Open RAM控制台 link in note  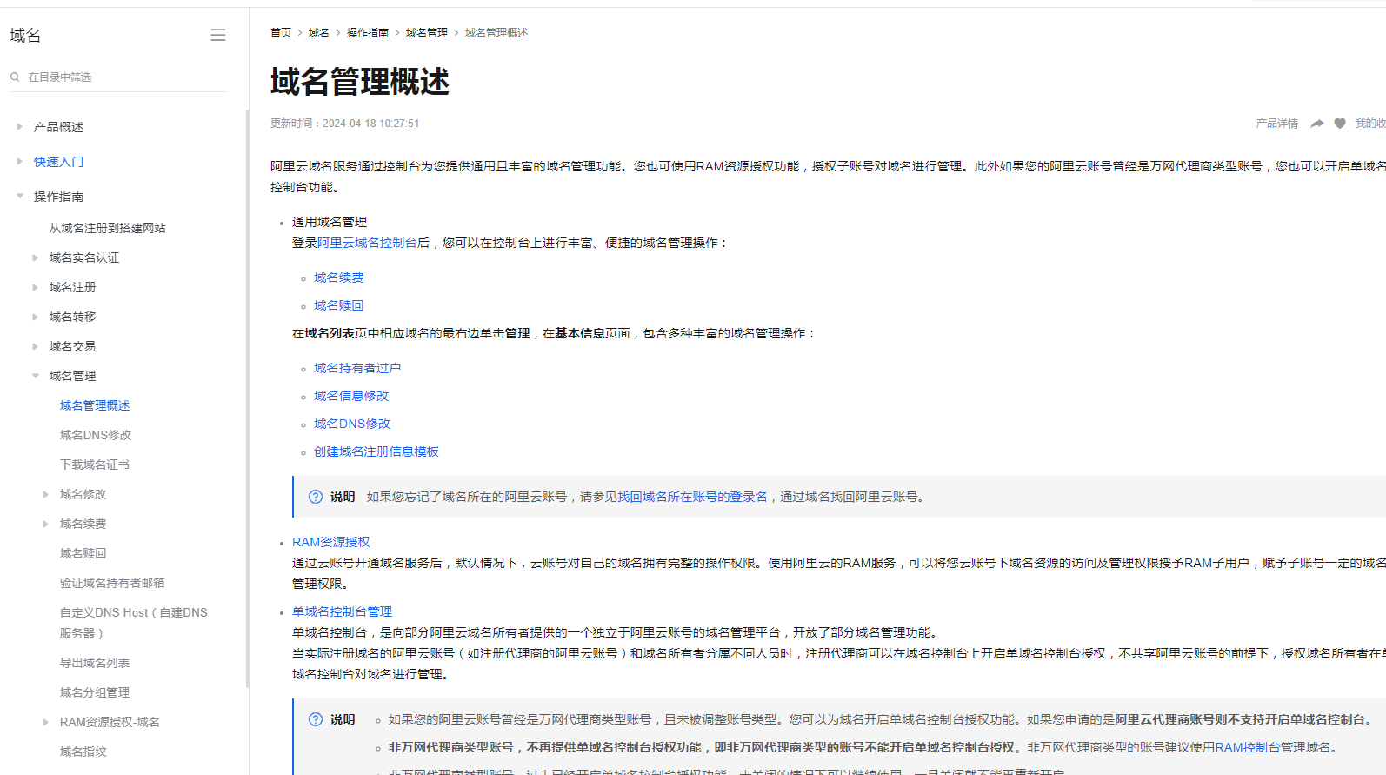(1248, 747)
